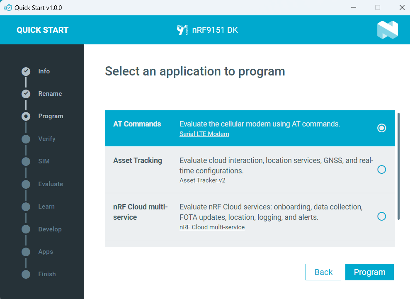Go to the Program step label
410x299 pixels.
click(x=51, y=116)
